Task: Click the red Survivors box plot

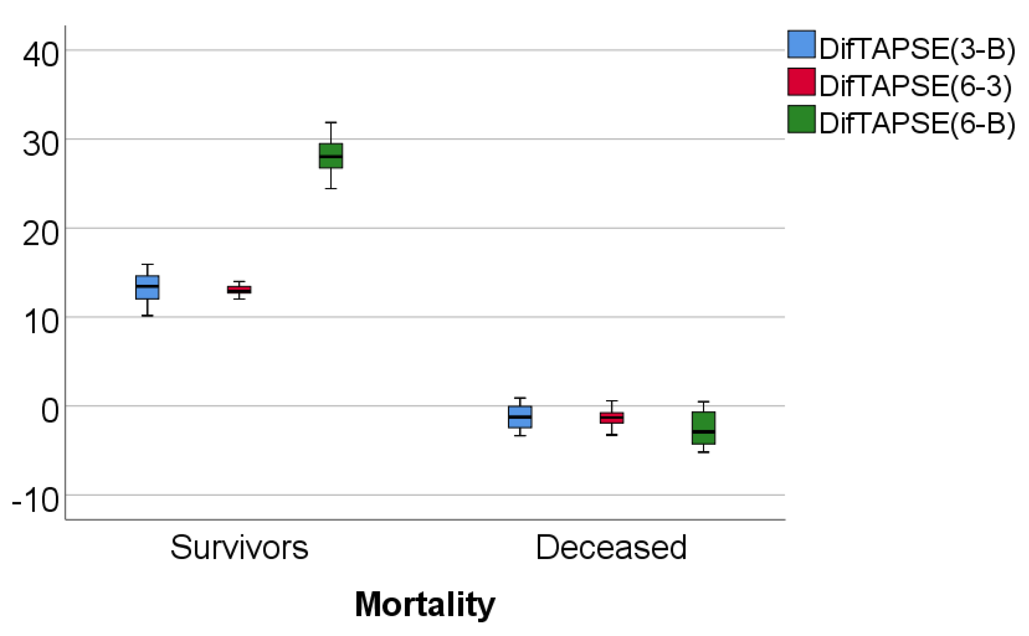Action: 239,290
